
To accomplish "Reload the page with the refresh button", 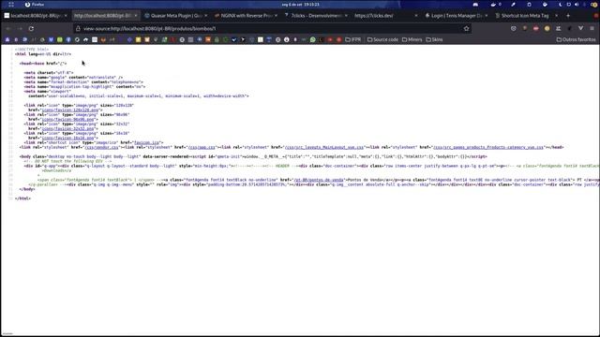I will pos(31,29).
